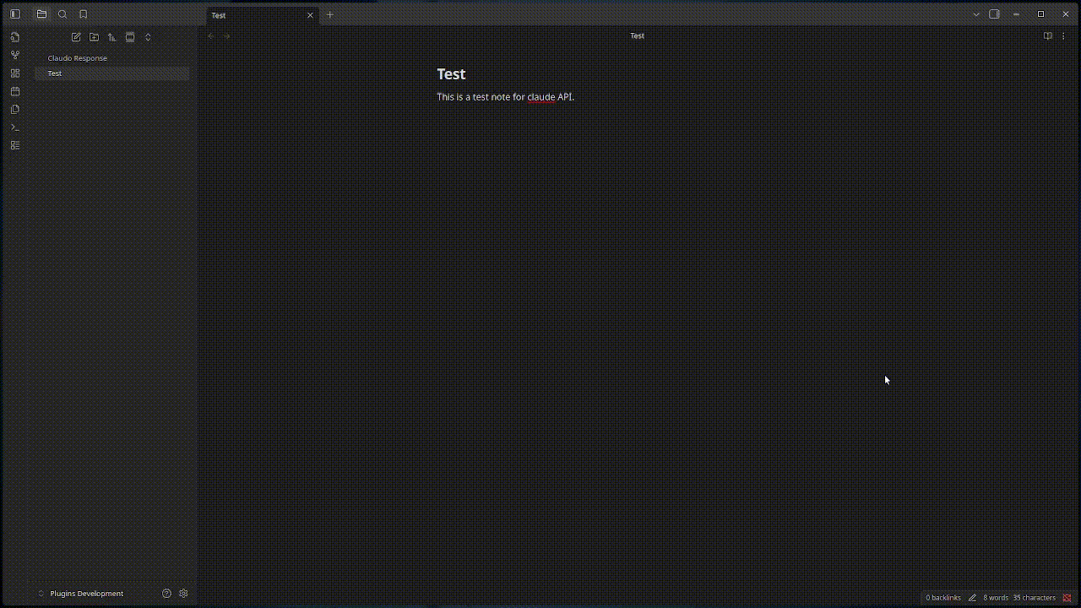1081x608 pixels.
Task: Open the canvas icon in the ribbon
Action: point(15,73)
